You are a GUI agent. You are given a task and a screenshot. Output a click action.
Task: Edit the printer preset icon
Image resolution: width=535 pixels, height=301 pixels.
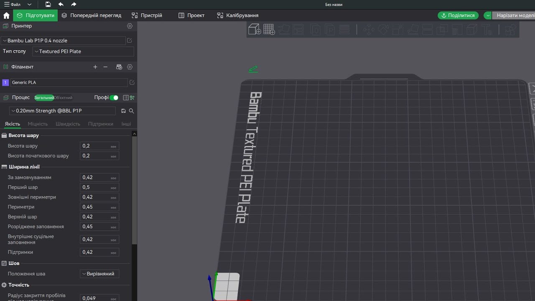coord(130,41)
